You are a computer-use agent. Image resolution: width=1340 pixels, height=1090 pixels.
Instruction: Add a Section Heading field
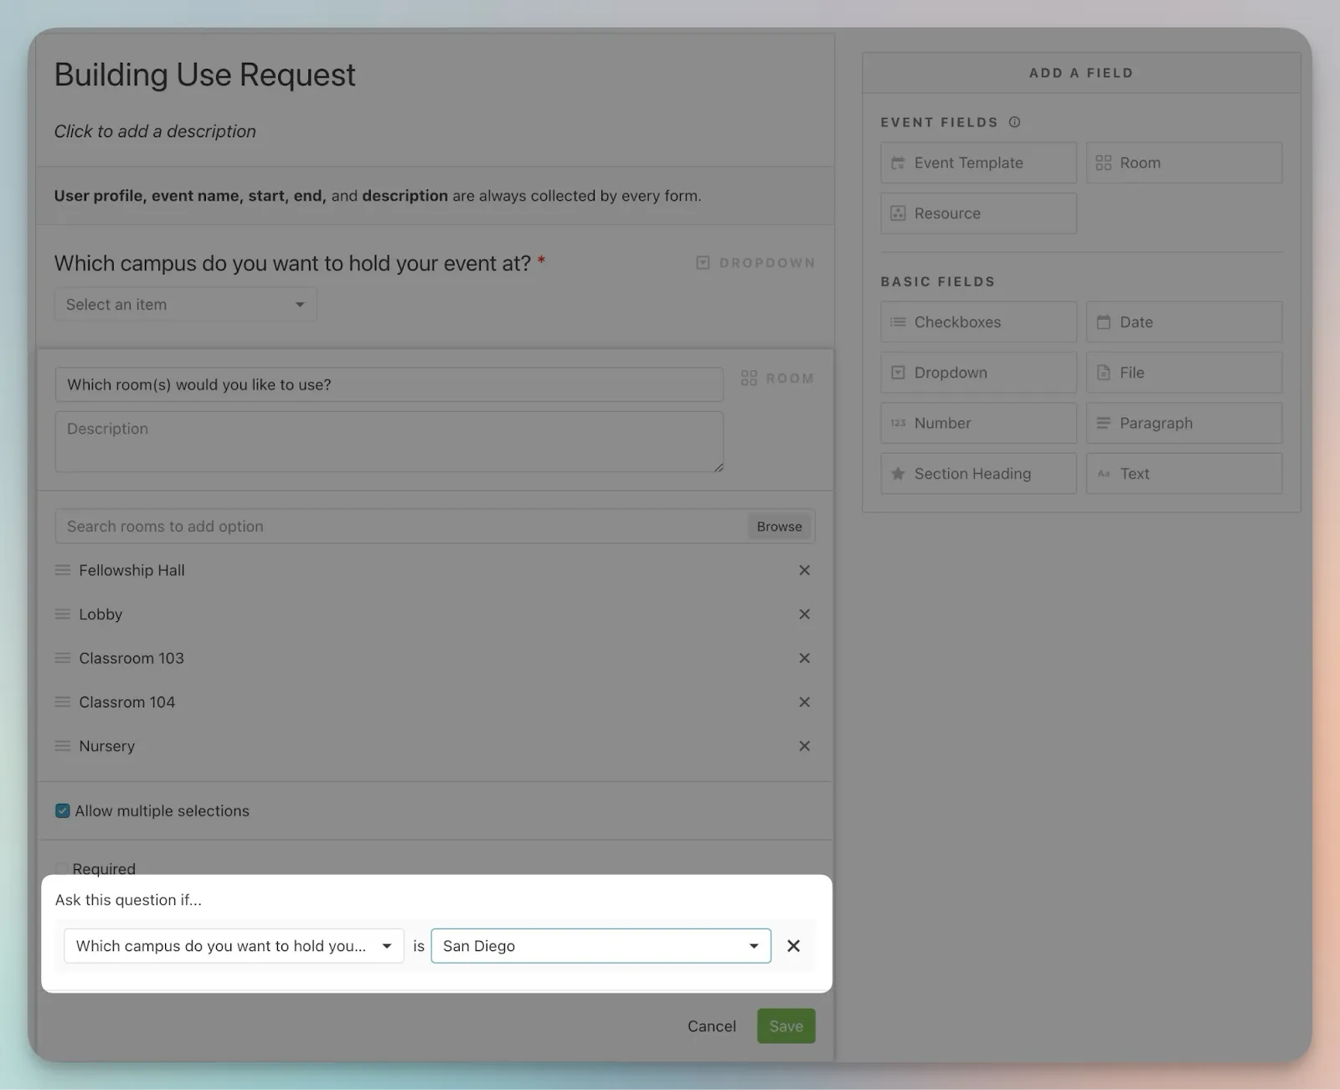[977, 474]
